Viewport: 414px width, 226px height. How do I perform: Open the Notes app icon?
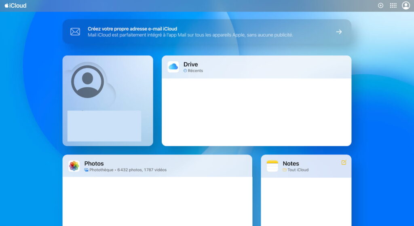(x=272, y=166)
